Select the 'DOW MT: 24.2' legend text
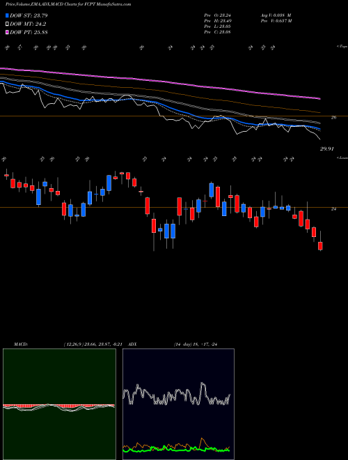 click(x=28, y=24)
